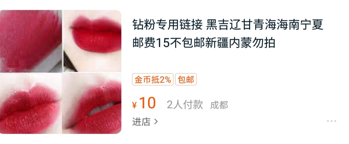Open the top-right red lips photo
The width and height of the screenshot is (349, 144).
click(x=92, y=41)
